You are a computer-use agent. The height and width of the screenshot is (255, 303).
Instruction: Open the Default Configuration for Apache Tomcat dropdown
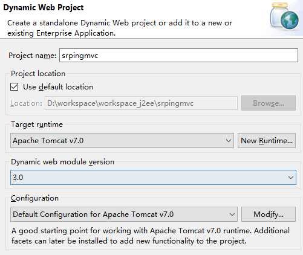click(x=124, y=214)
